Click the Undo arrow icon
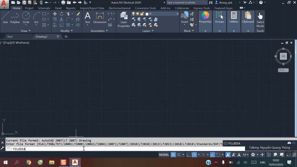Viewport: 297px width, 167px height. pyautogui.click(x=46, y=2)
